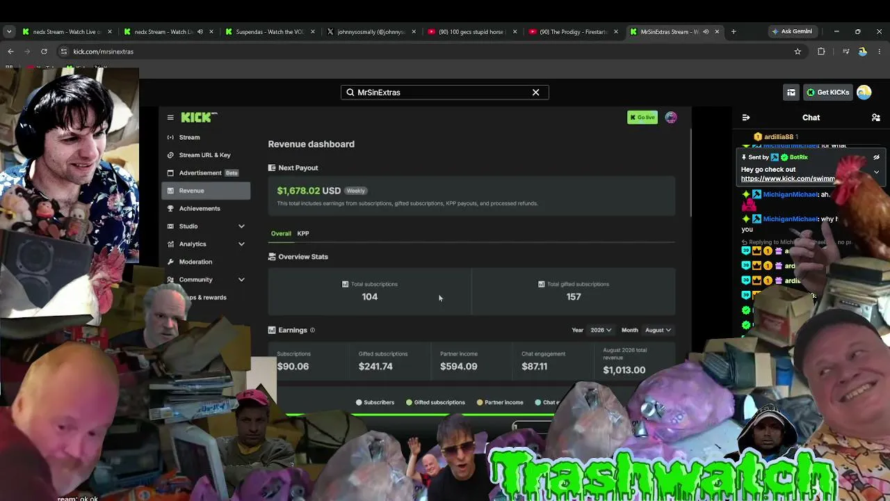
Task: Close the Suspendas tab
Action: click(x=313, y=31)
